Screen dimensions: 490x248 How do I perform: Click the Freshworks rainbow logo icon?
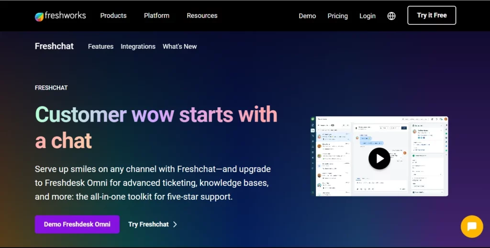pos(39,16)
